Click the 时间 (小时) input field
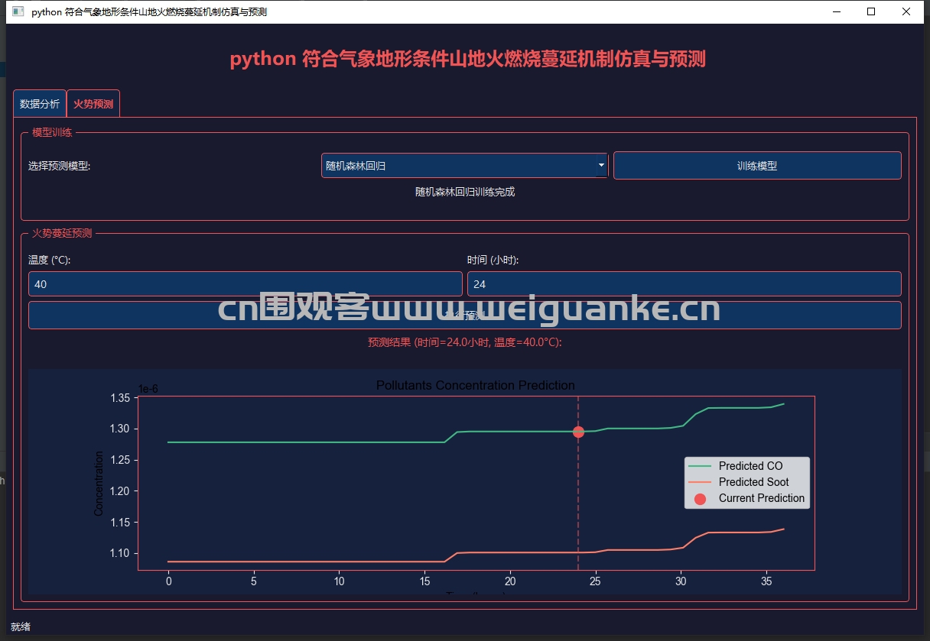Image resolution: width=930 pixels, height=641 pixels. click(684, 284)
